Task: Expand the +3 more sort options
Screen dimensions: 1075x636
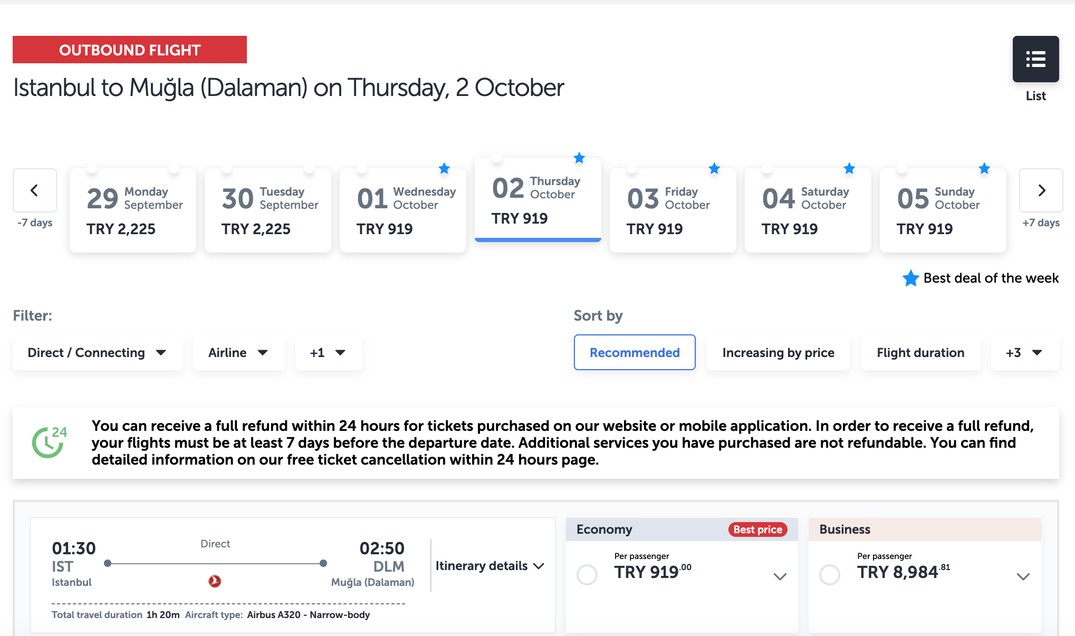Action: pos(1024,353)
